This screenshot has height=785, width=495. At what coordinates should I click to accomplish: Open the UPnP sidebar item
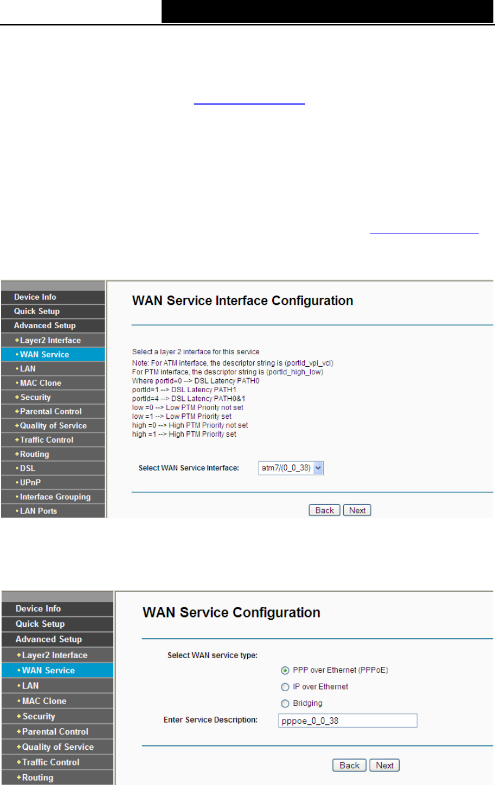(x=53, y=482)
